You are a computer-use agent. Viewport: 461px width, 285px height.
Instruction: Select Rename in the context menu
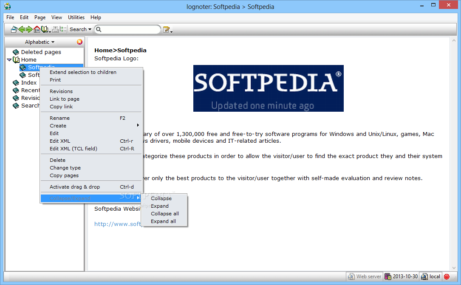point(91,118)
